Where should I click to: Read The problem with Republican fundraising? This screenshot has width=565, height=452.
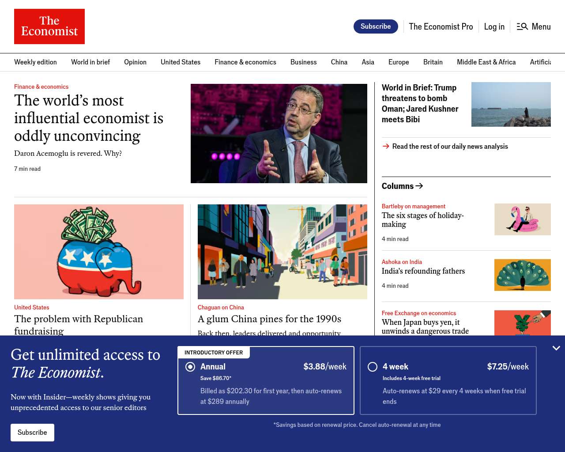pos(79,324)
